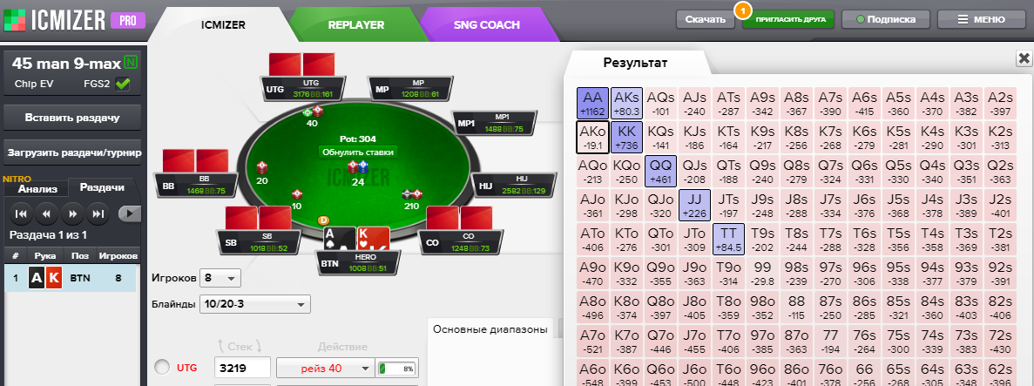1034x386 pixels.
Task: Click the increase stack arrow near Стек
Action: [x=221, y=347]
